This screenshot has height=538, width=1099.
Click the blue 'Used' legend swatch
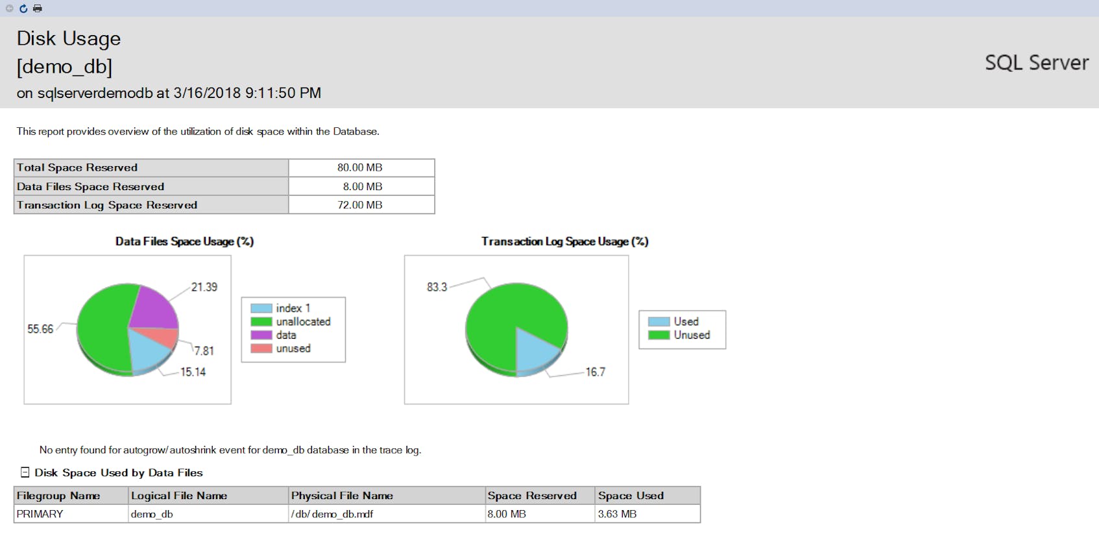click(x=658, y=322)
